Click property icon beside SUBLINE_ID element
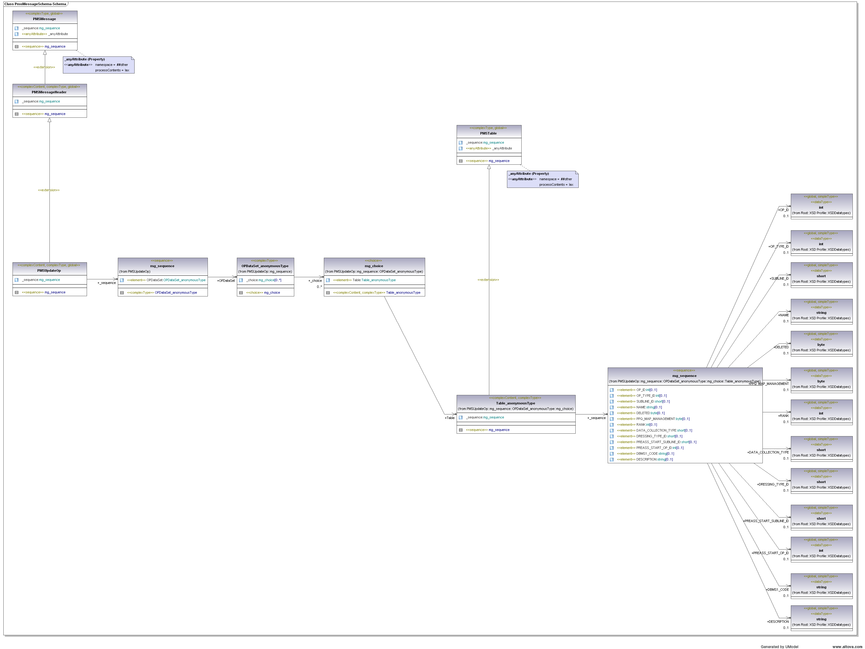 pyautogui.click(x=612, y=402)
